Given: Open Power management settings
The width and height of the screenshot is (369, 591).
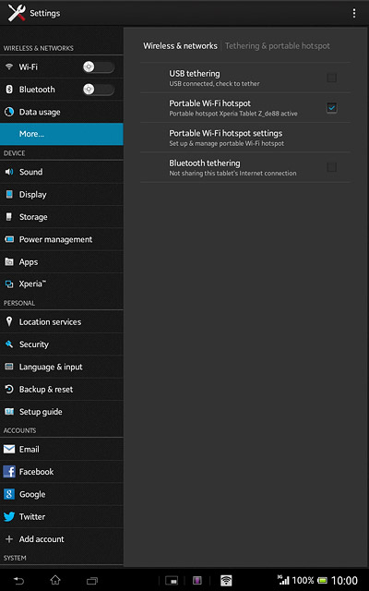Looking at the screenshot, I should (62, 239).
